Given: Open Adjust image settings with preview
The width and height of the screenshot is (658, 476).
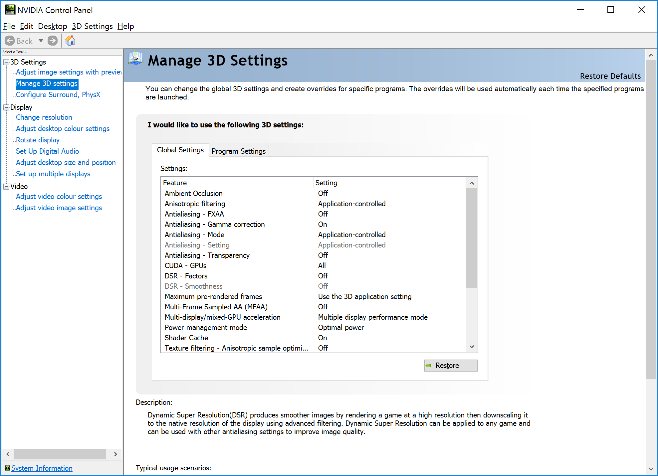Looking at the screenshot, I should 69,72.
